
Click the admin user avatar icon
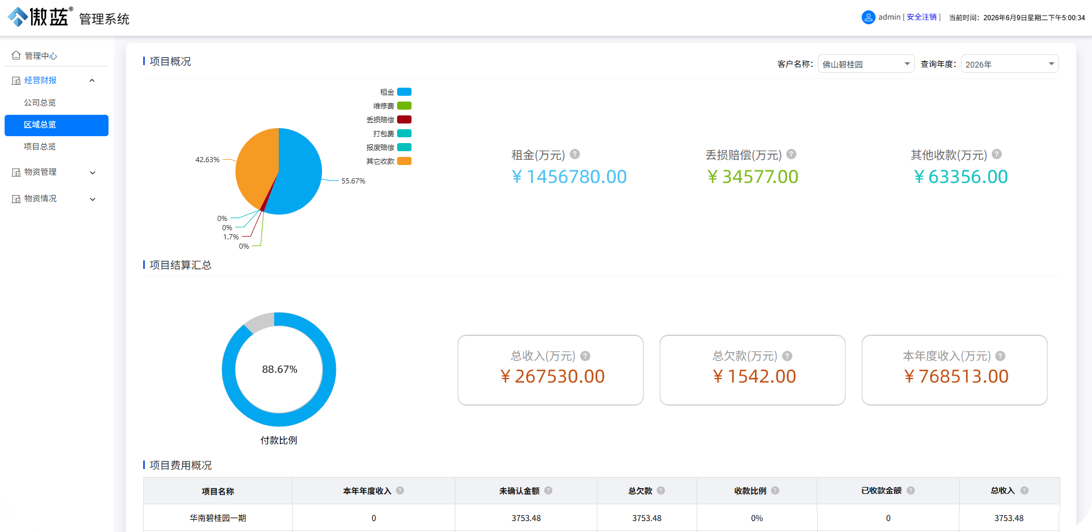(x=868, y=17)
